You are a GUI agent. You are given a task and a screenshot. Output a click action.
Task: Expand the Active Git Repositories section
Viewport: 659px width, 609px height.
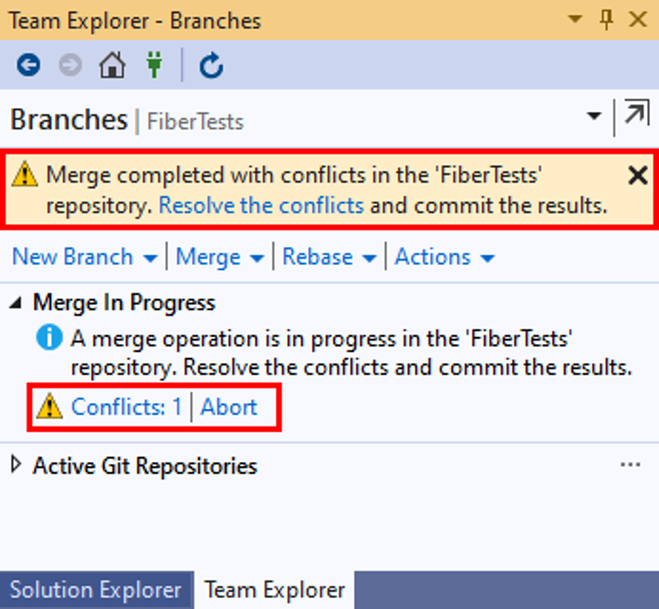(x=17, y=465)
